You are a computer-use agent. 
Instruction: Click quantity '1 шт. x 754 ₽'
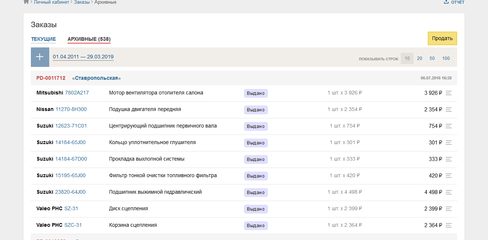345,126
